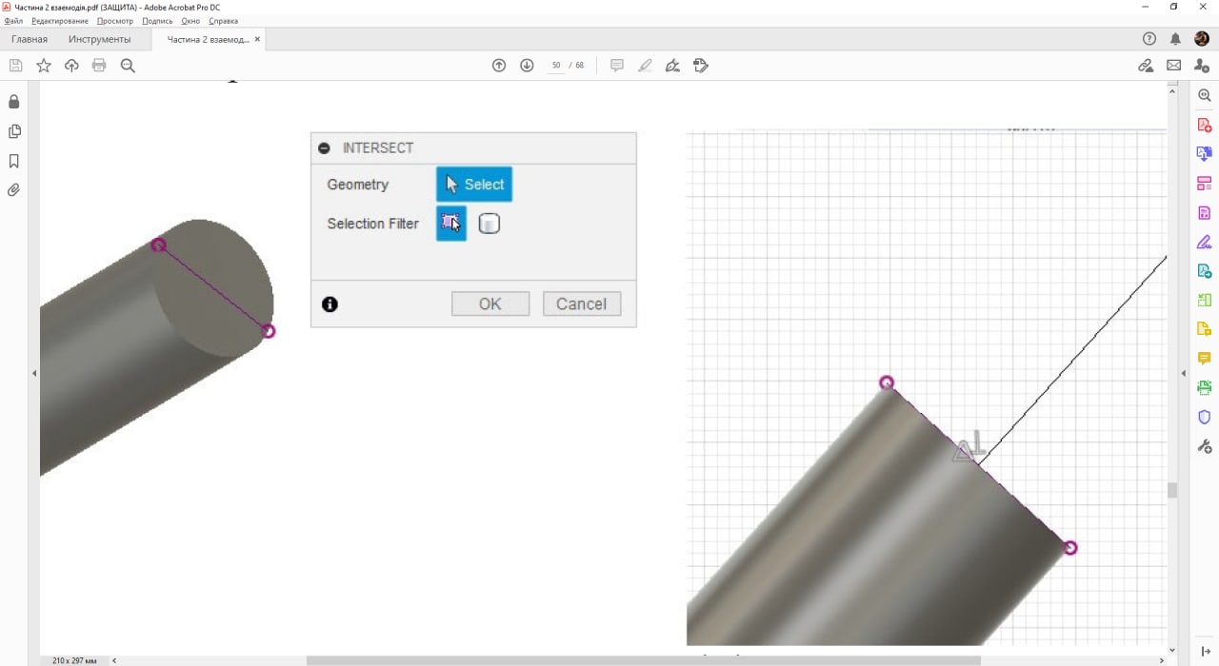This screenshot has width=1219, height=666.
Task: Print the document via the printer icon
Action: (x=99, y=66)
